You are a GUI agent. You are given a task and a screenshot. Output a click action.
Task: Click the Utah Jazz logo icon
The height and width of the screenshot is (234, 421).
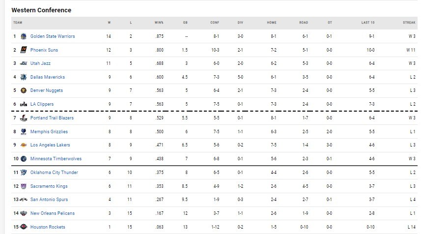point(24,63)
